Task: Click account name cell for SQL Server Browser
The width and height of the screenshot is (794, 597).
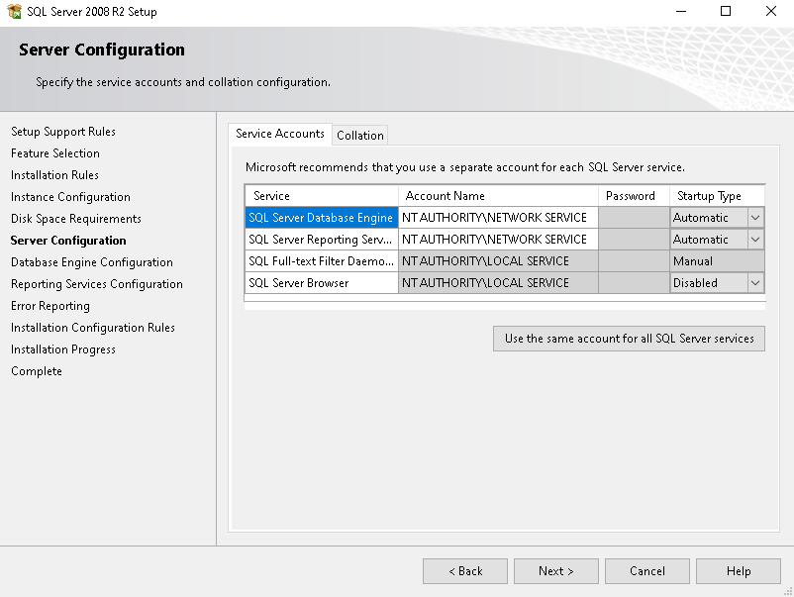Action: pos(498,283)
